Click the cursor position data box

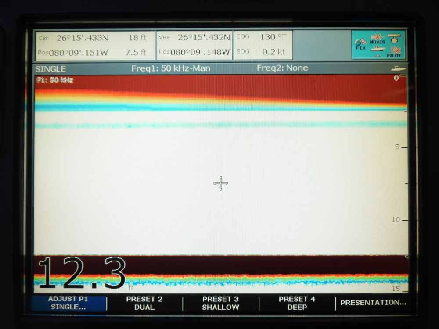tap(95, 45)
